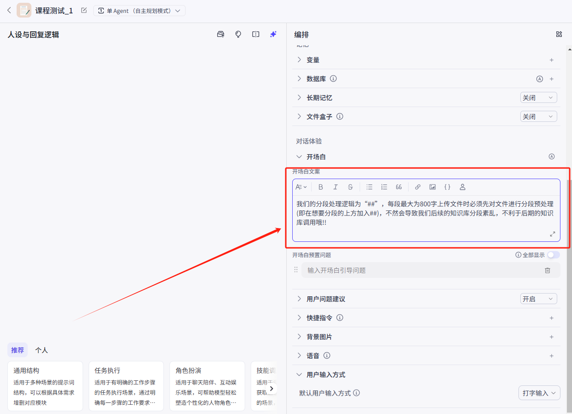
Task: Click the 输入开场白引导问题 input field
Action: [x=420, y=270]
